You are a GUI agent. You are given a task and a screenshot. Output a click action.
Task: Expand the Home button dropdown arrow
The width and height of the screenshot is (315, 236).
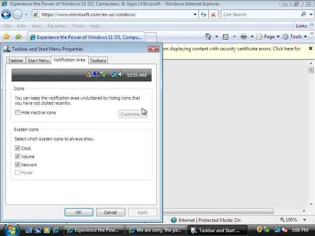point(217,37)
